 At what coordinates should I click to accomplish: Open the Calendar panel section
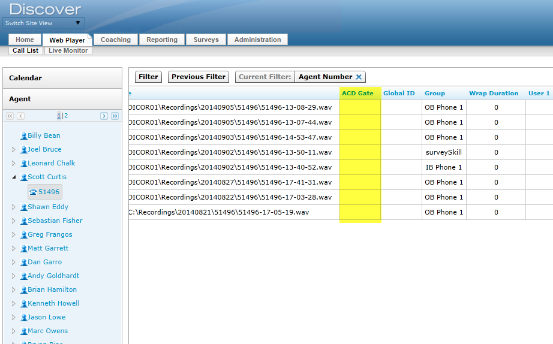(x=62, y=78)
